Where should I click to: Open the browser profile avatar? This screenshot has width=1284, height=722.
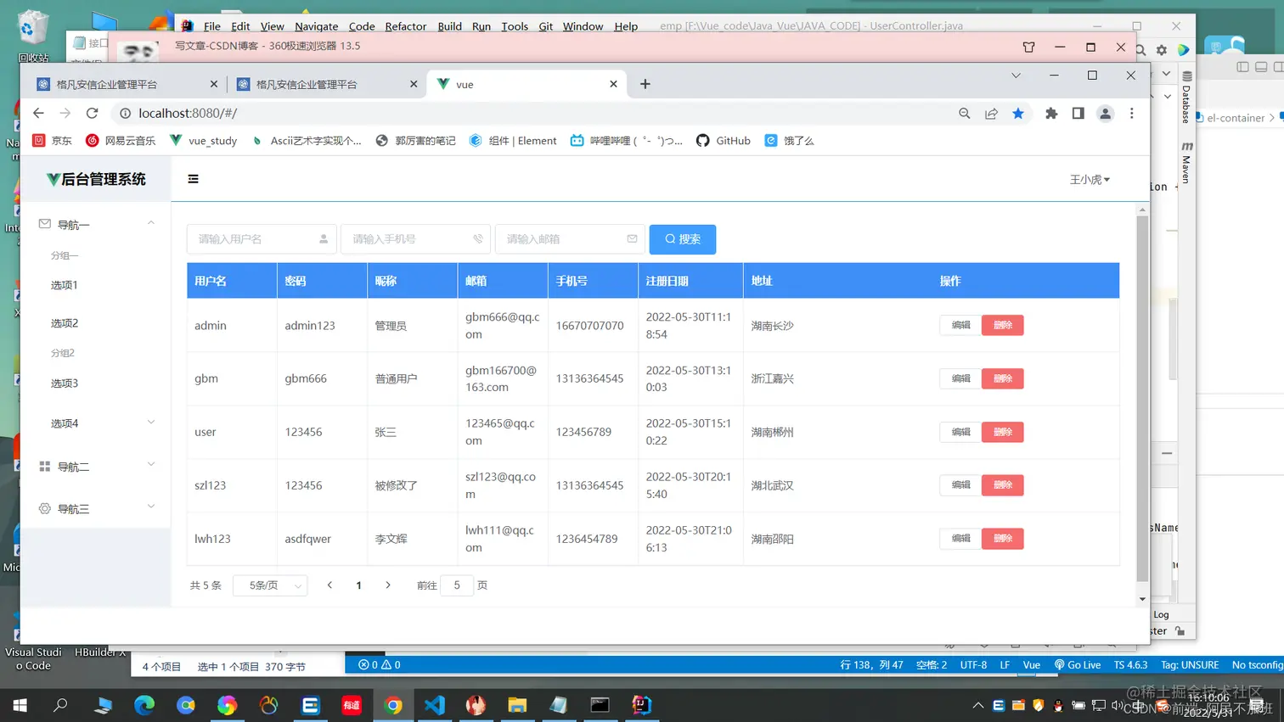[x=1105, y=113]
